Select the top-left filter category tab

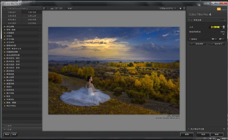pos(12,12)
